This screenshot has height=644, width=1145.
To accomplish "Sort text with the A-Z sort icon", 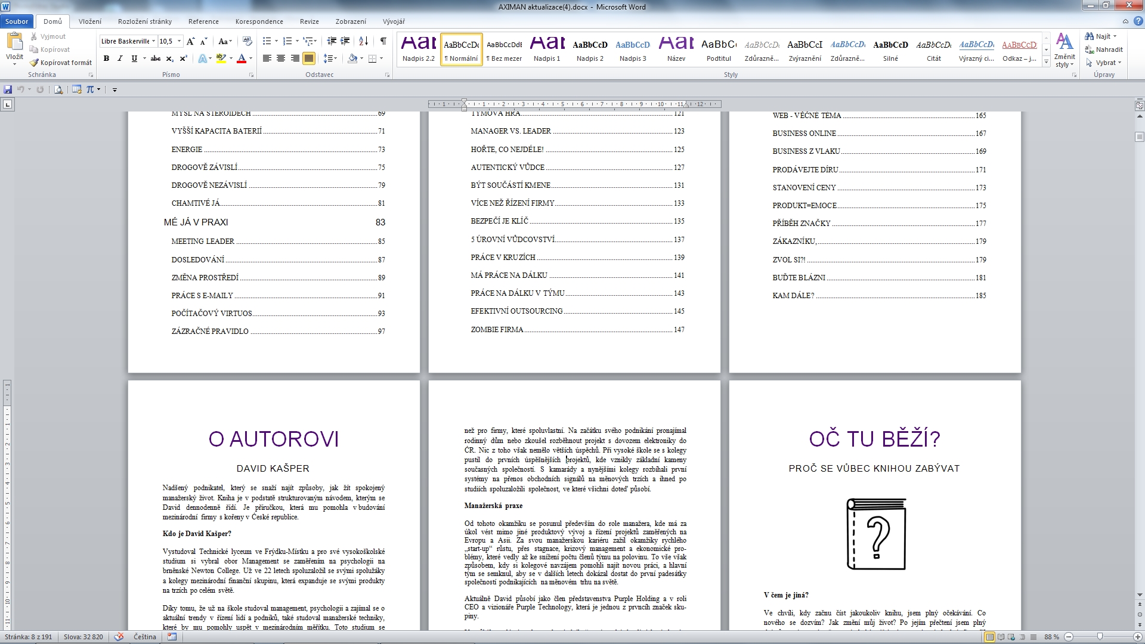I will click(363, 41).
